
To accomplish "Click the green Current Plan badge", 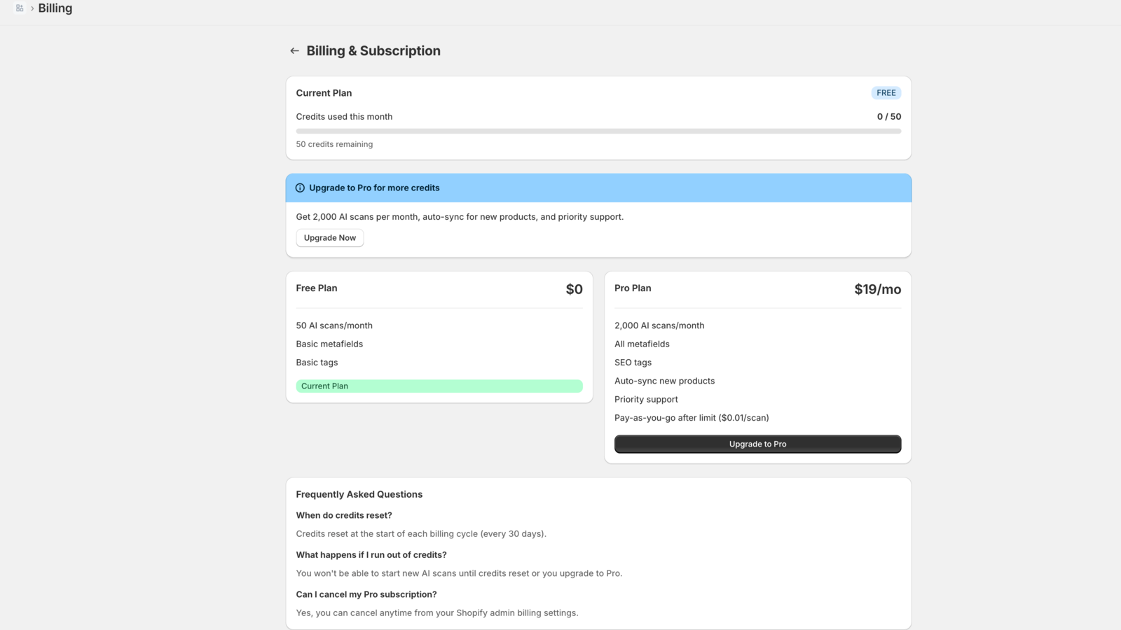I will tap(439, 386).
